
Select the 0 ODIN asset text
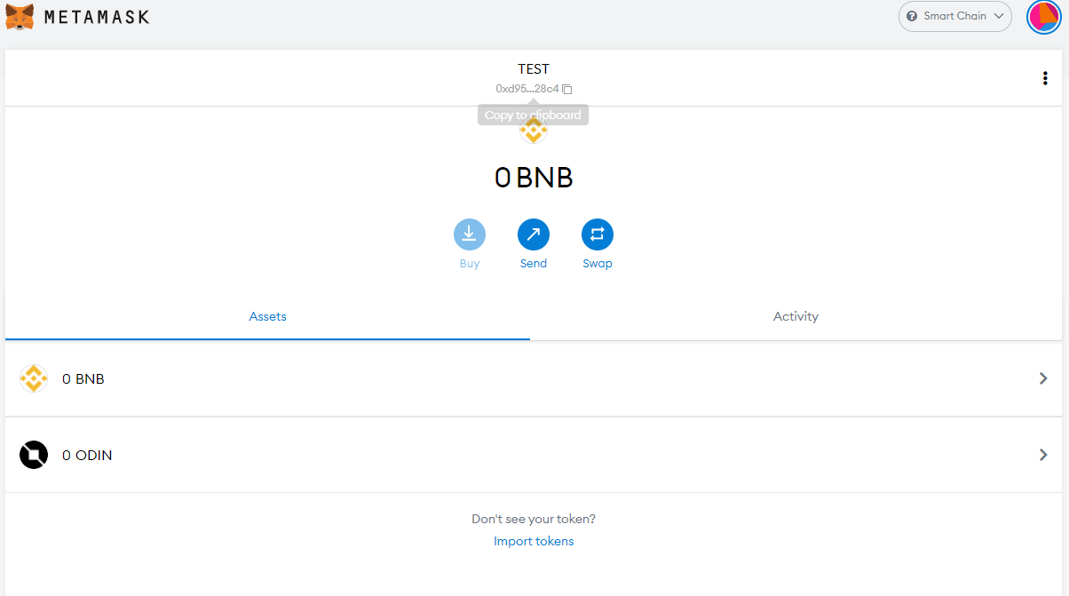click(x=87, y=456)
